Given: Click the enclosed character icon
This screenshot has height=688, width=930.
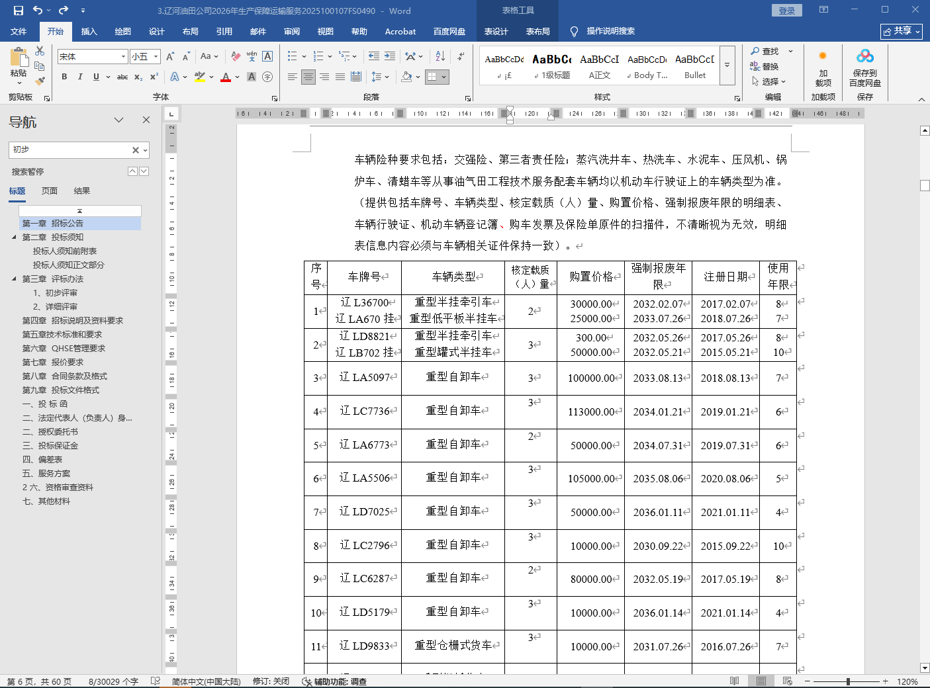Looking at the screenshot, I should pos(267,77).
